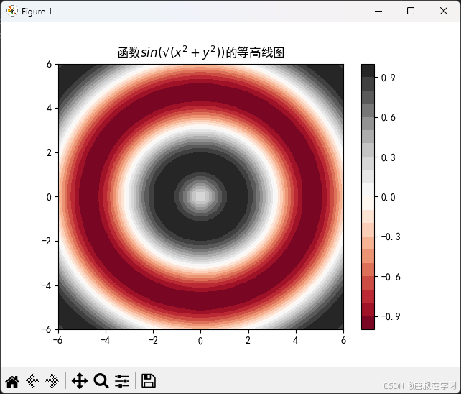This screenshot has width=461, height=394.
Task: Activate the Zoom to rectangle tool
Action: coord(101,381)
